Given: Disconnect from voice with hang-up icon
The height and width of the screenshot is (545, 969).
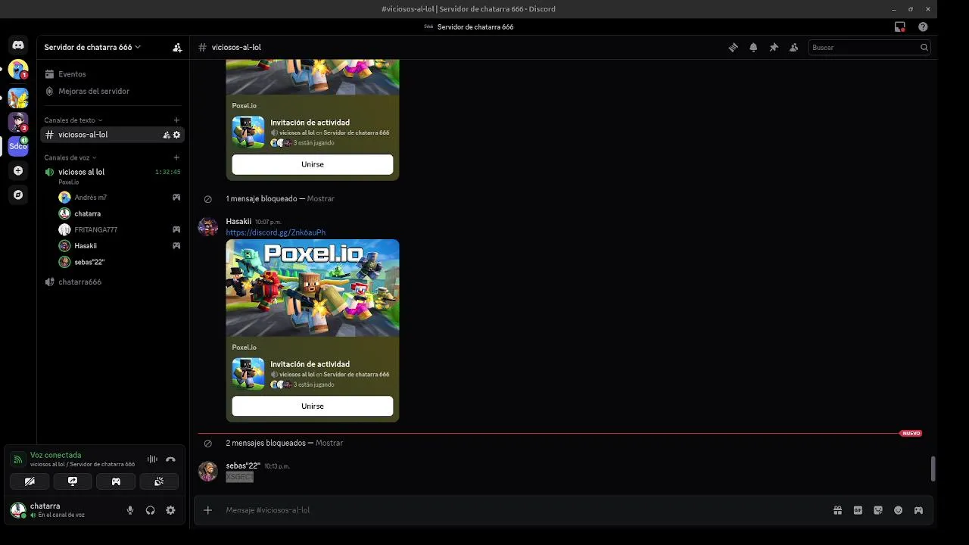Looking at the screenshot, I should [x=170, y=459].
